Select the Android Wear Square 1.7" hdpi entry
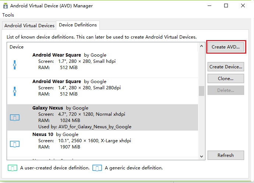 pos(103,65)
